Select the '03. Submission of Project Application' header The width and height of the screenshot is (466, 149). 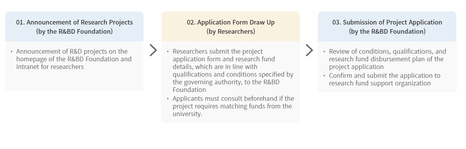(x=387, y=26)
